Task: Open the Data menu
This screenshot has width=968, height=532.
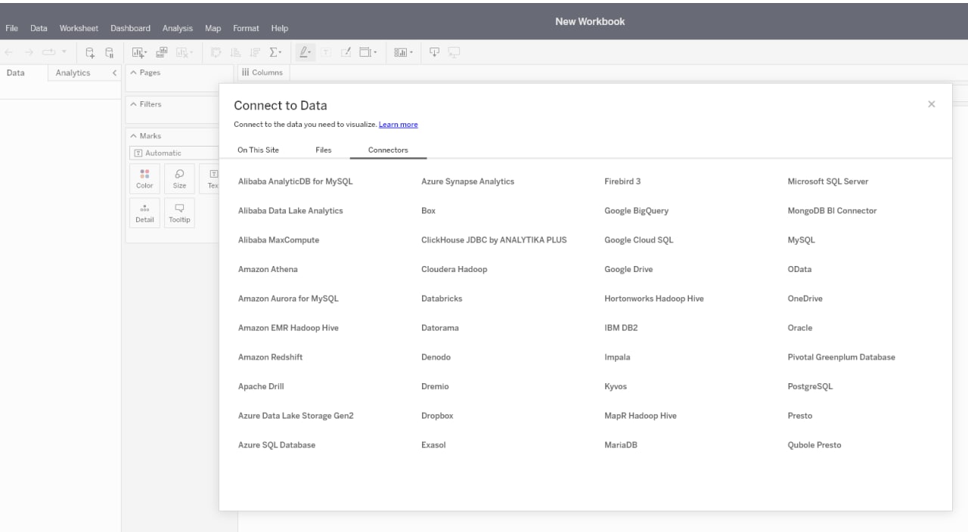Action: [39, 28]
